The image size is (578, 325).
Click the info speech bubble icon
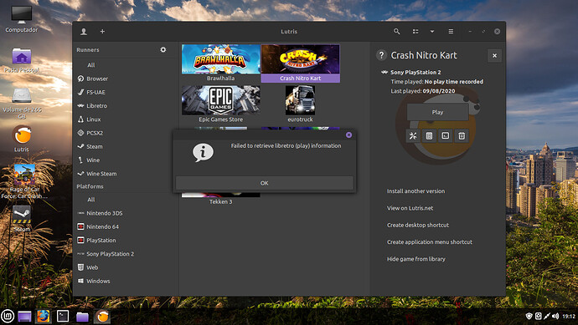pos(203,153)
